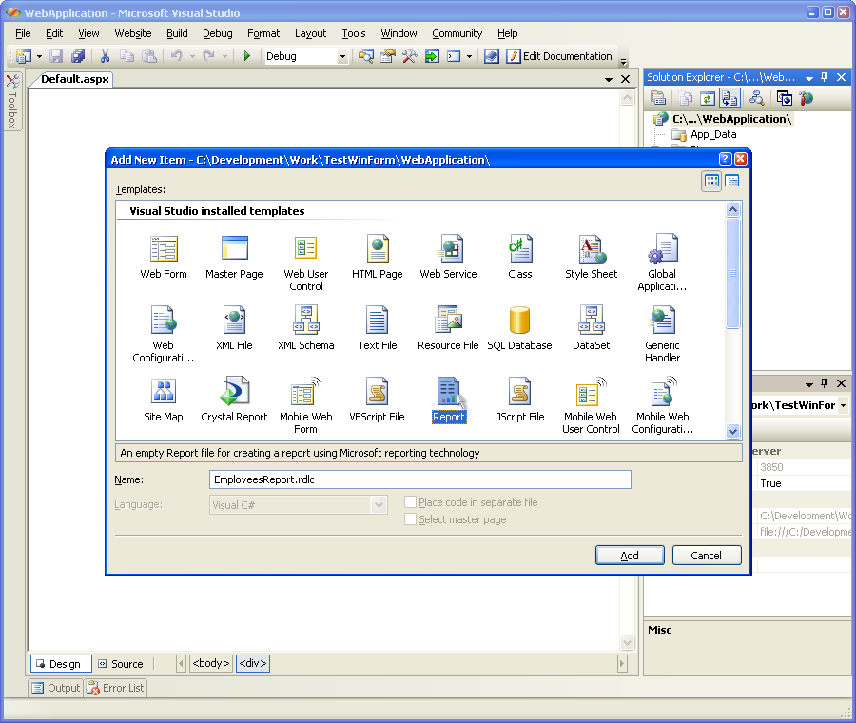Pick the Generic Handler template
Screen dimensions: 856x723
point(662,322)
